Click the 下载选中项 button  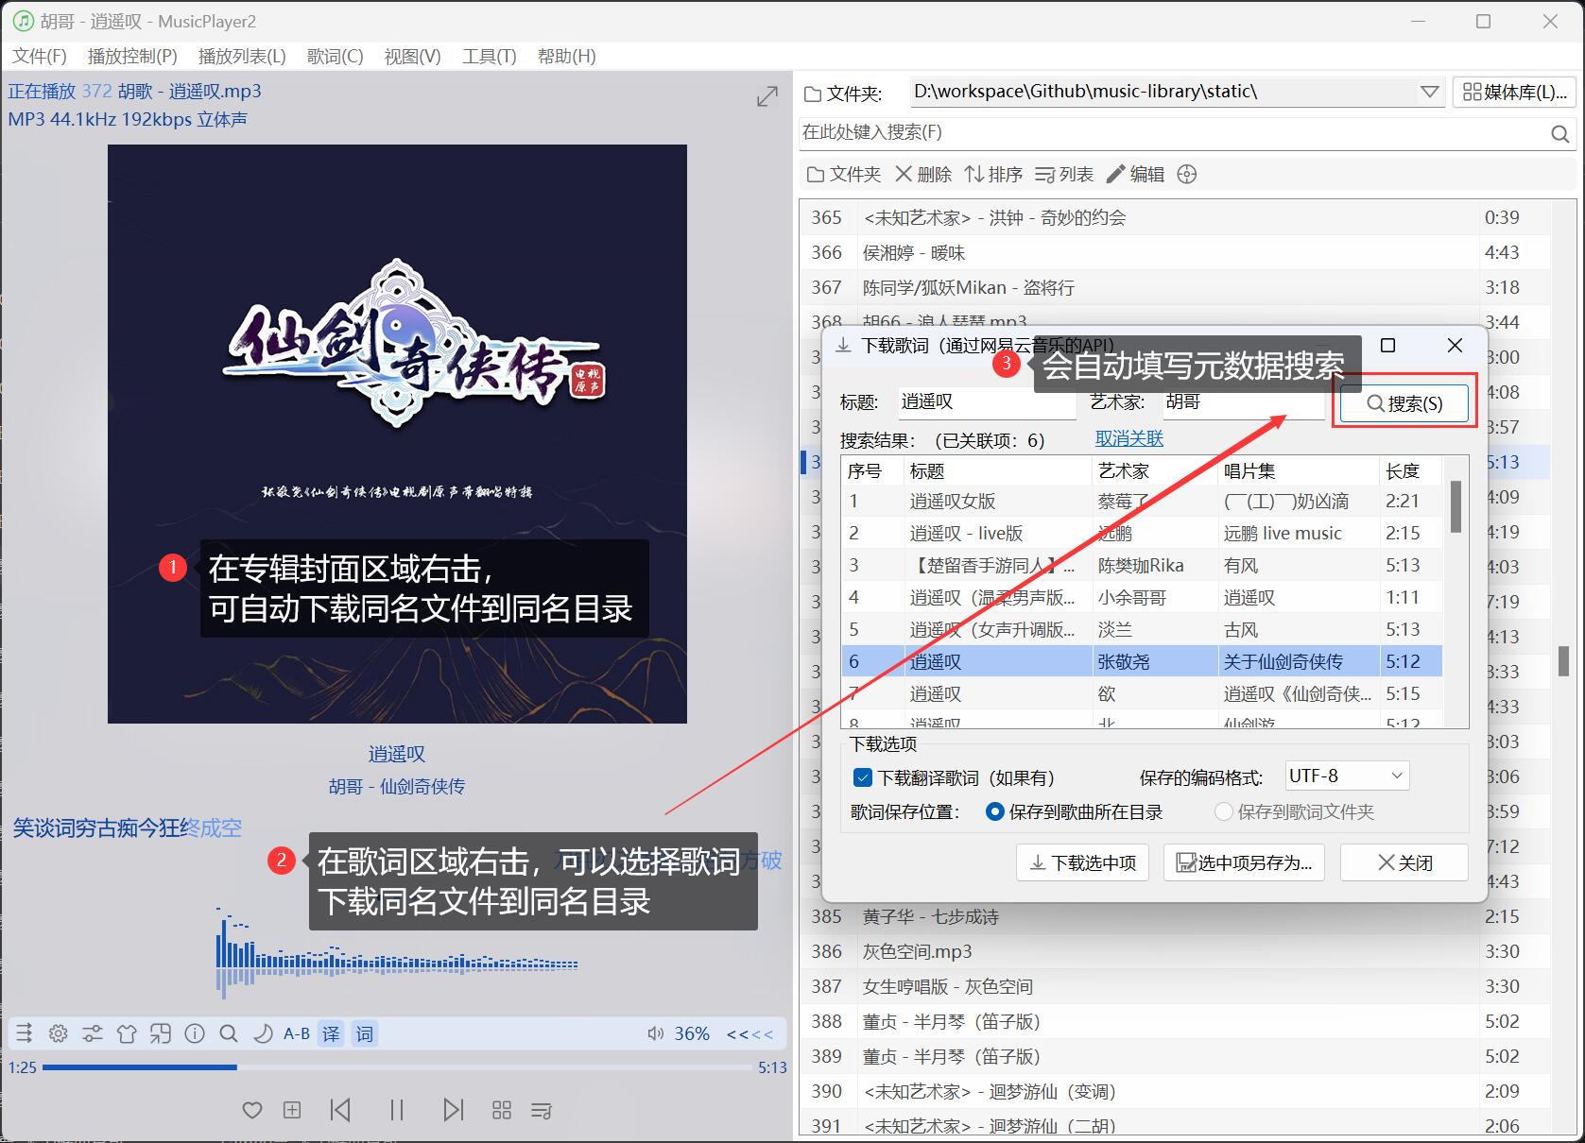point(1082,862)
